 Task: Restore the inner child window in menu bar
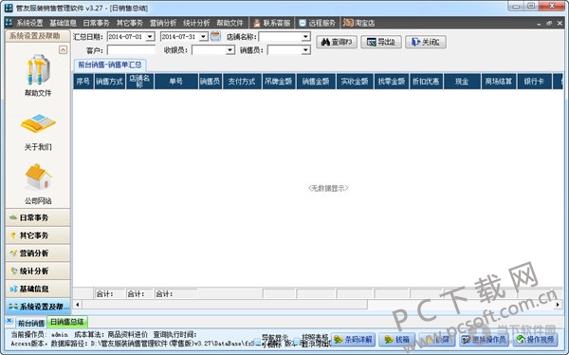pyautogui.click(x=549, y=23)
